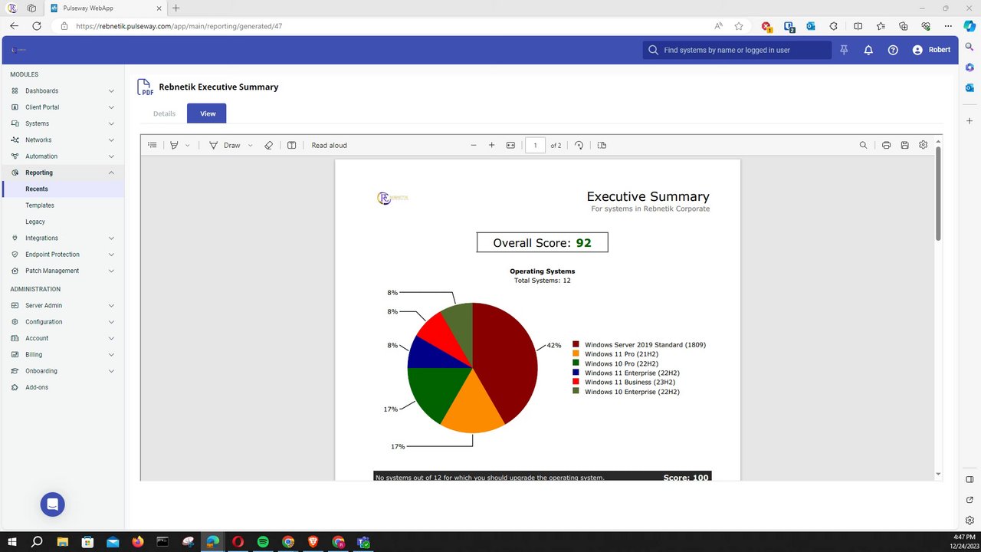
Task: Rotate the PDF page
Action: (x=579, y=145)
